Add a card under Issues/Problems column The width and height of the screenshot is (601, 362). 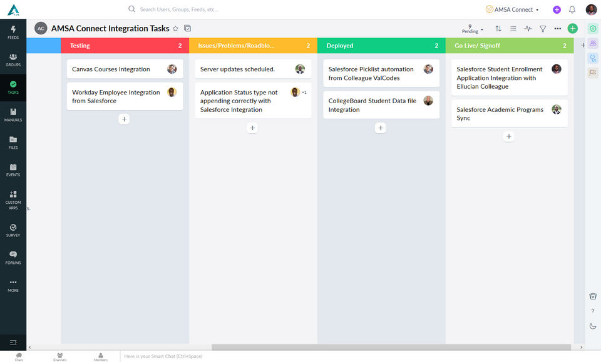pyautogui.click(x=252, y=128)
